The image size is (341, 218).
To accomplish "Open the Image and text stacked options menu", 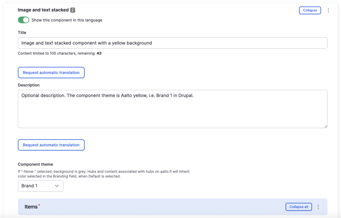I will tap(328, 10).
